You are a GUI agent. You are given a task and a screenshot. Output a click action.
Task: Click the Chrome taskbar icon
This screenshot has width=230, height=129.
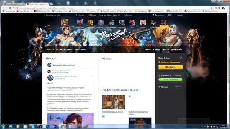point(63,126)
